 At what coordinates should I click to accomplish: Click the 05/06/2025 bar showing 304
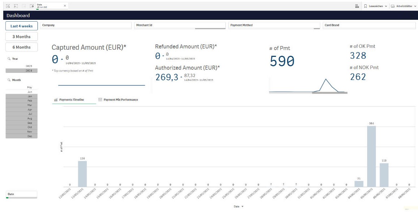371,156
